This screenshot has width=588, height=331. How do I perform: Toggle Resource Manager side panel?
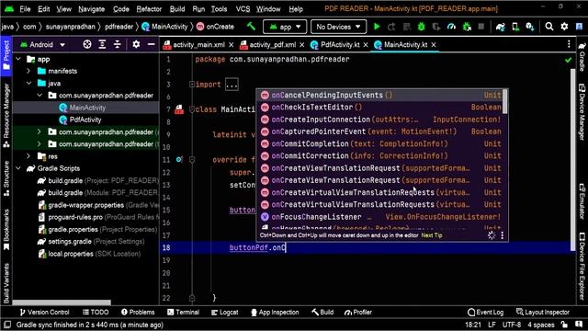[x=6, y=116]
